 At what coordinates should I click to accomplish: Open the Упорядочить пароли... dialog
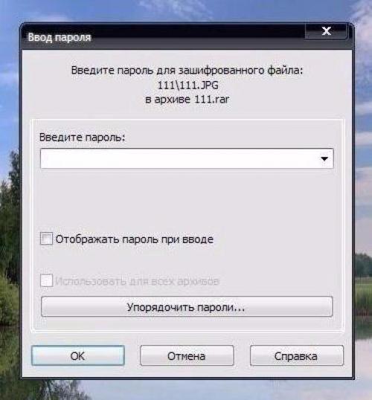pos(187,306)
